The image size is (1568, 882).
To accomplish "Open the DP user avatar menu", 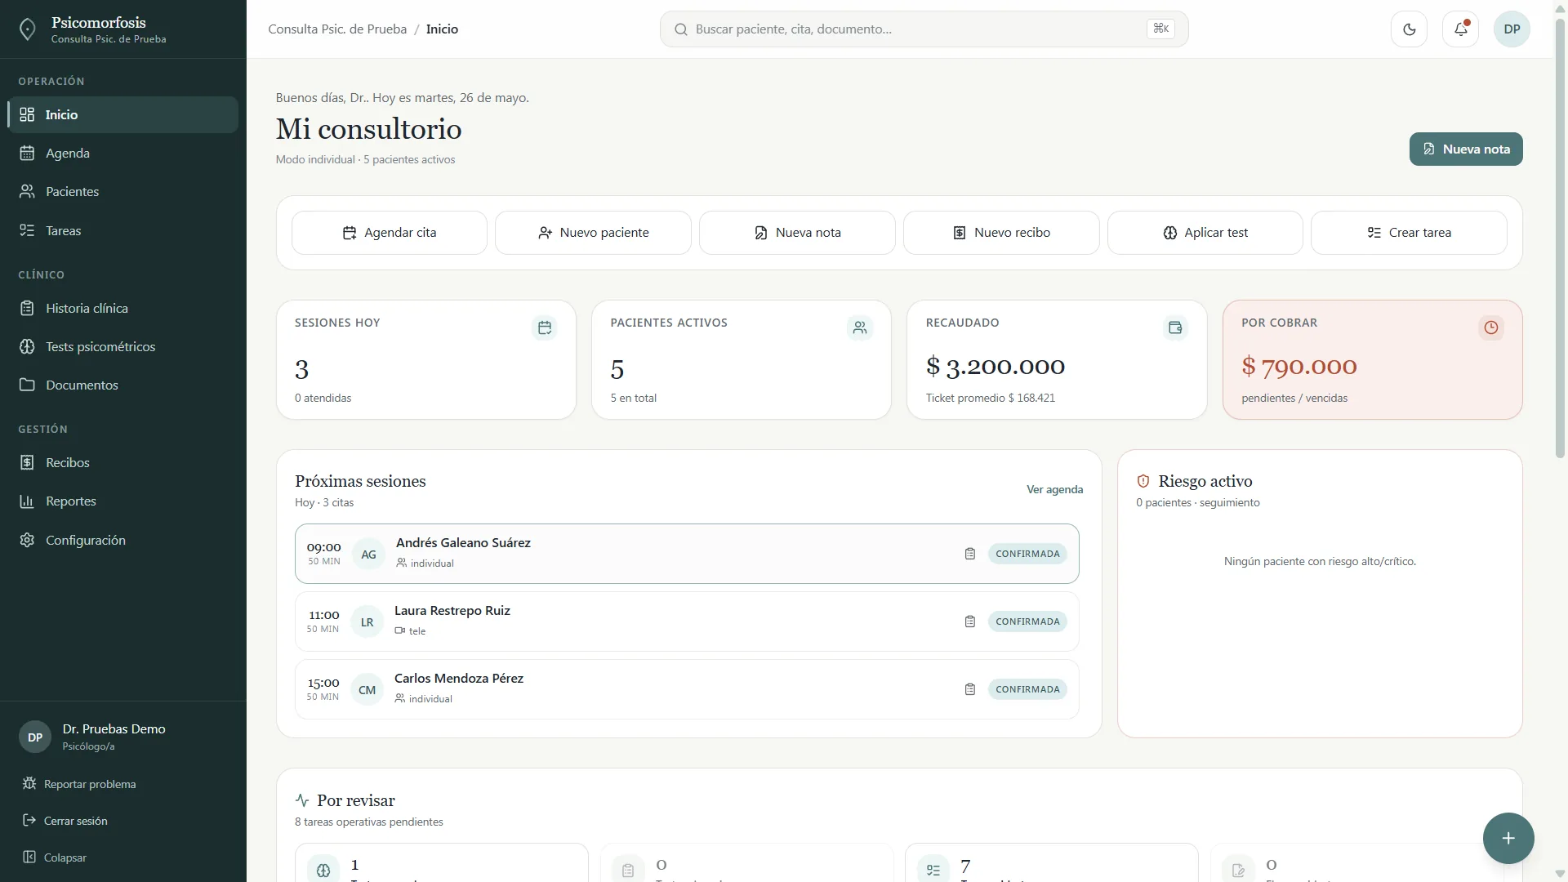I will (1512, 29).
